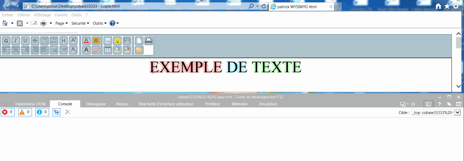Image resolution: width=464 pixels, height=161 pixels.
Task: Create a new blank document
Action: [139, 41]
